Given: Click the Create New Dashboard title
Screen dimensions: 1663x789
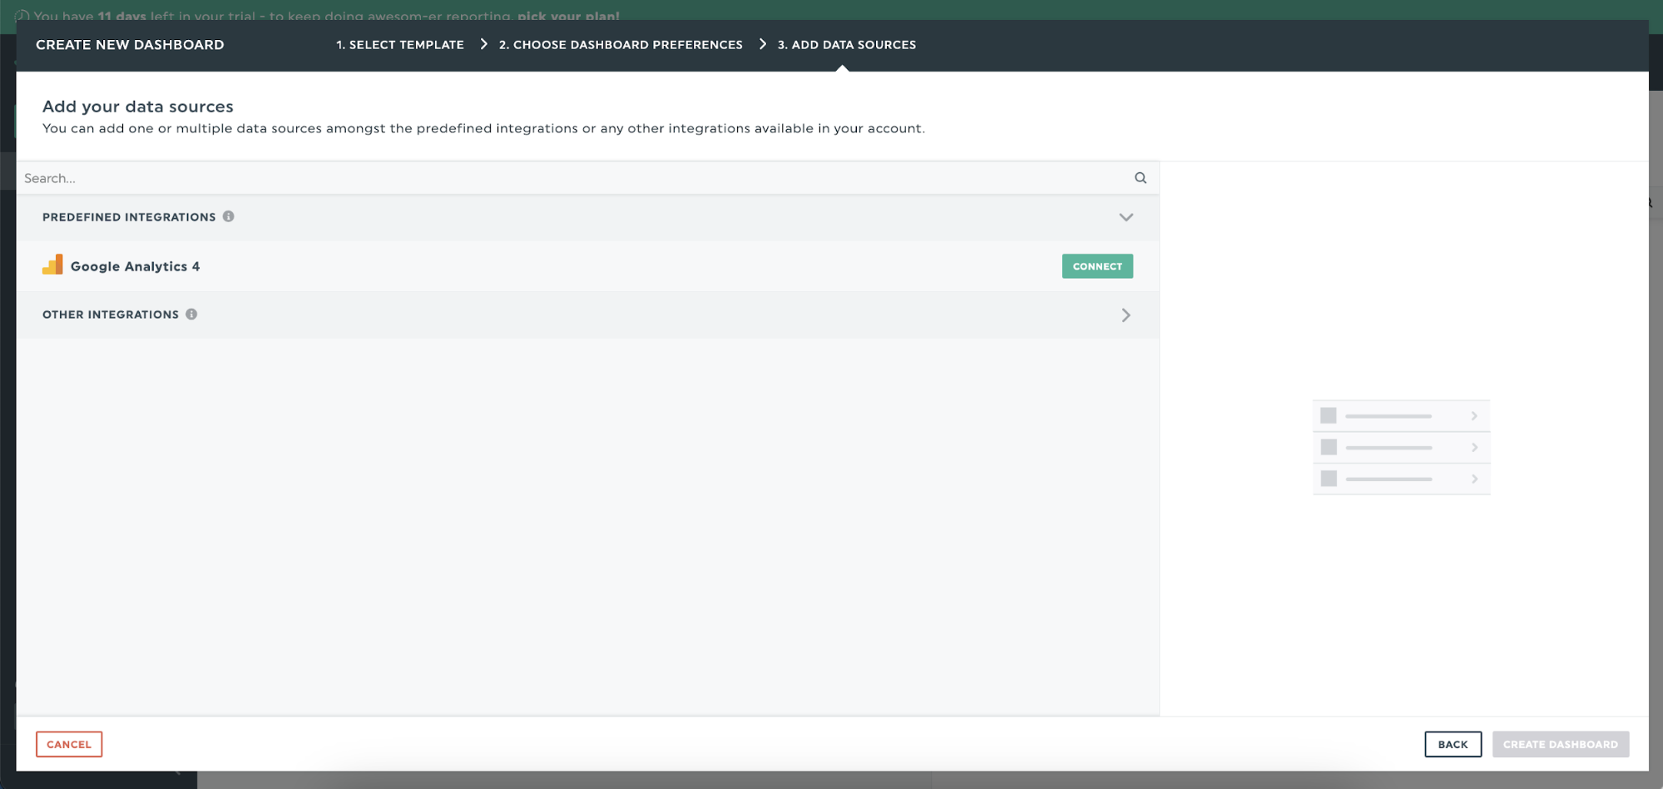Looking at the screenshot, I should click(x=130, y=45).
